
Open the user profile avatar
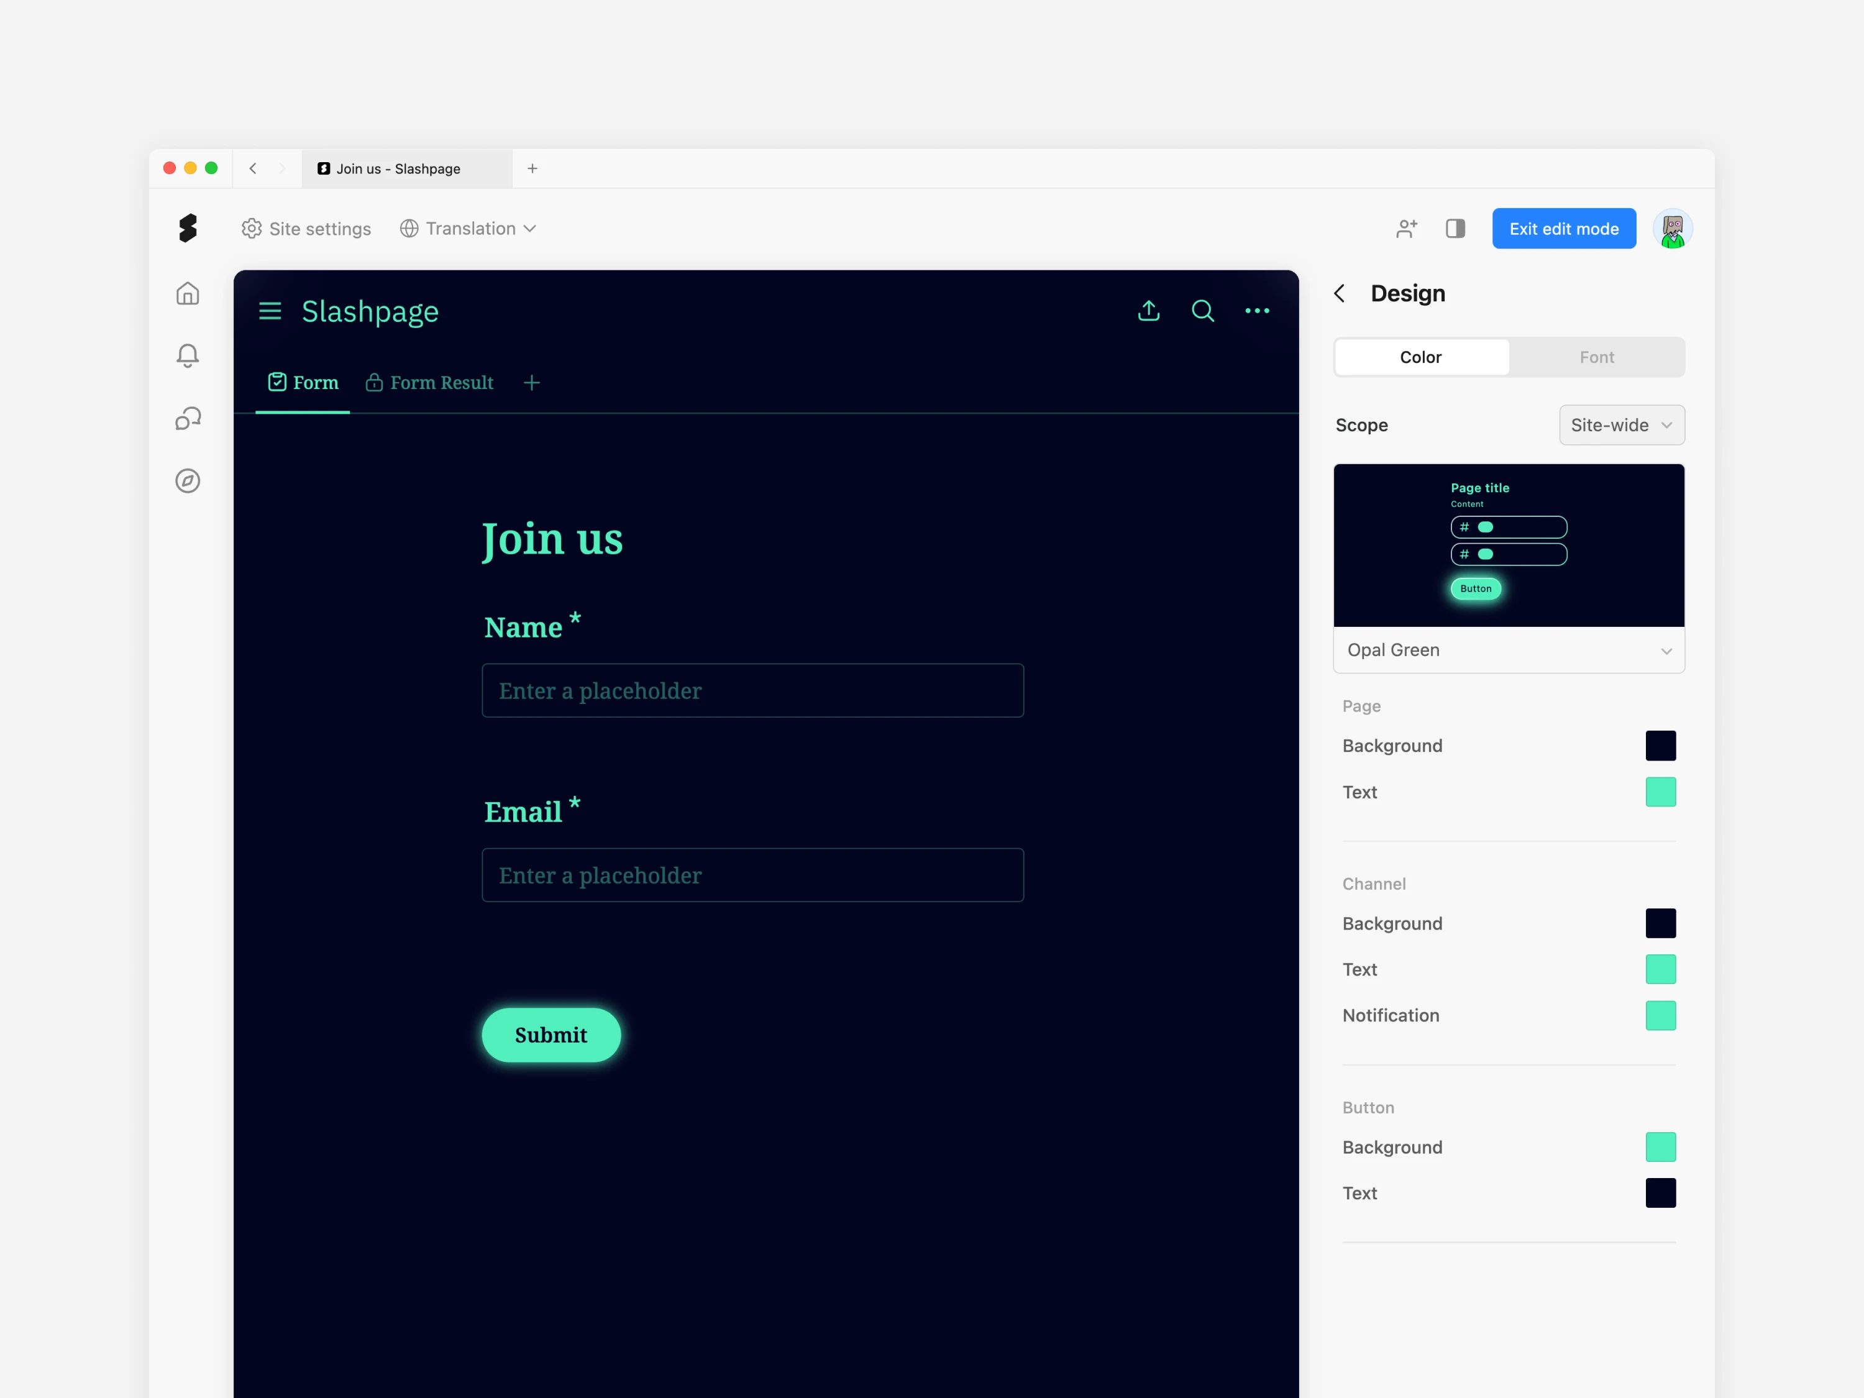click(1673, 229)
